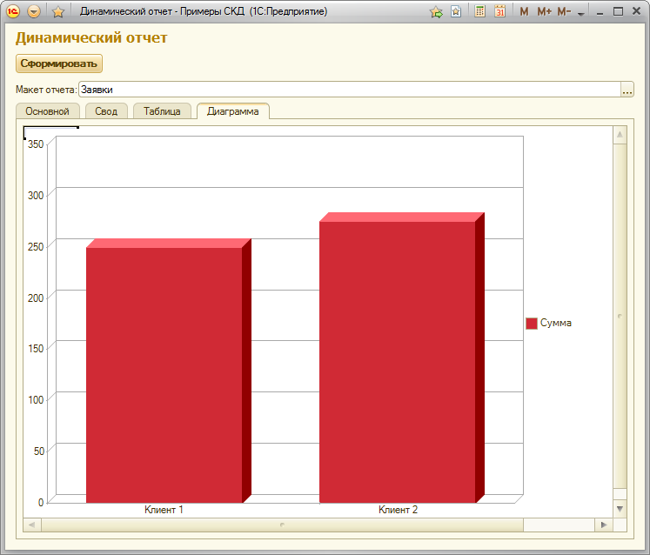Click the horizontal scrollbar left arrow

(x=32, y=525)
